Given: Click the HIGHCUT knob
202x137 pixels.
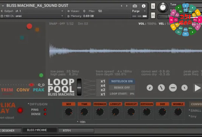Looking at the screenshot, I should [x=131, y=112].
